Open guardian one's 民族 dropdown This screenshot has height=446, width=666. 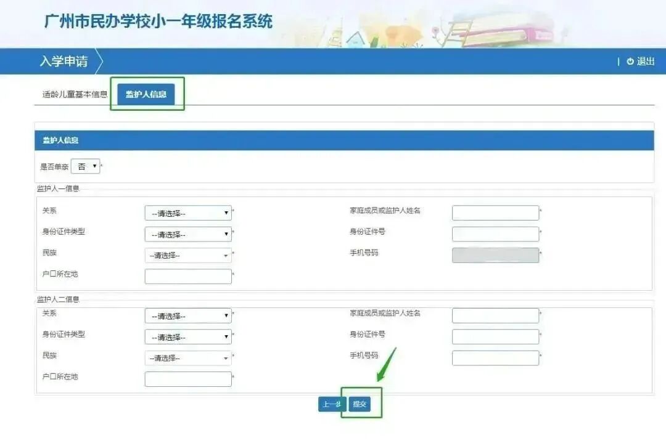pyautogui.click(x=188, y=255)
